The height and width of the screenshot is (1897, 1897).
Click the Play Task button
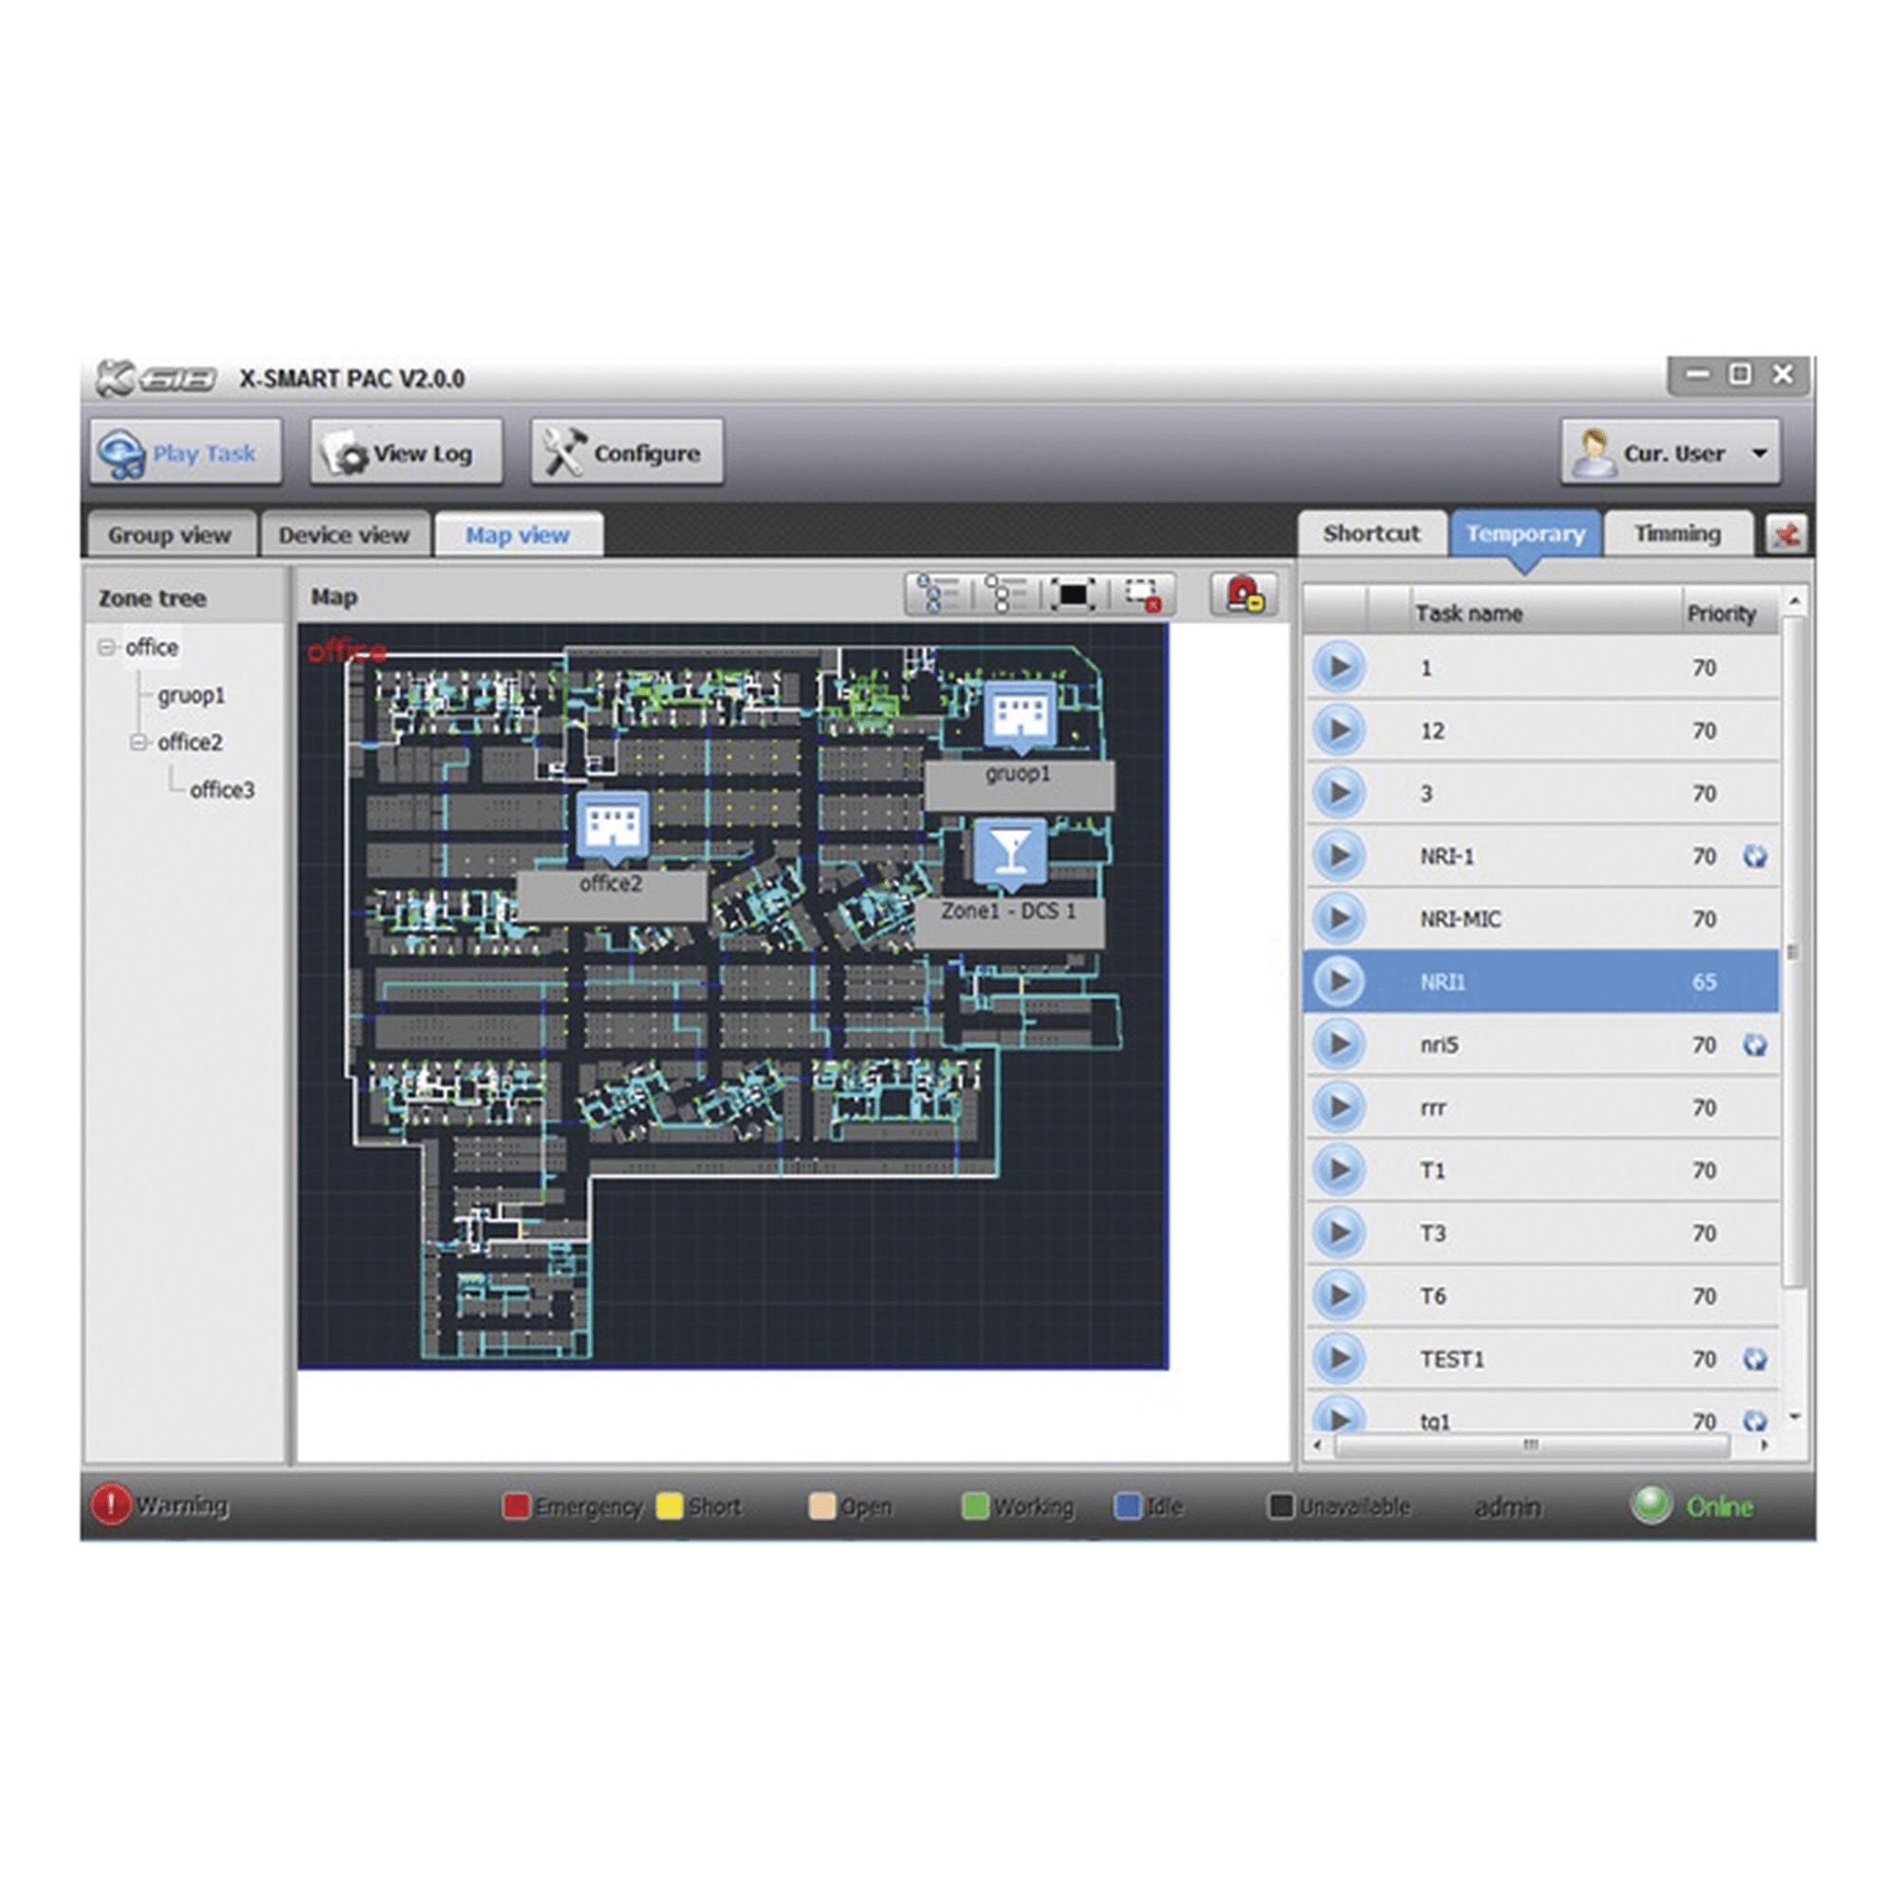point(187,452)
